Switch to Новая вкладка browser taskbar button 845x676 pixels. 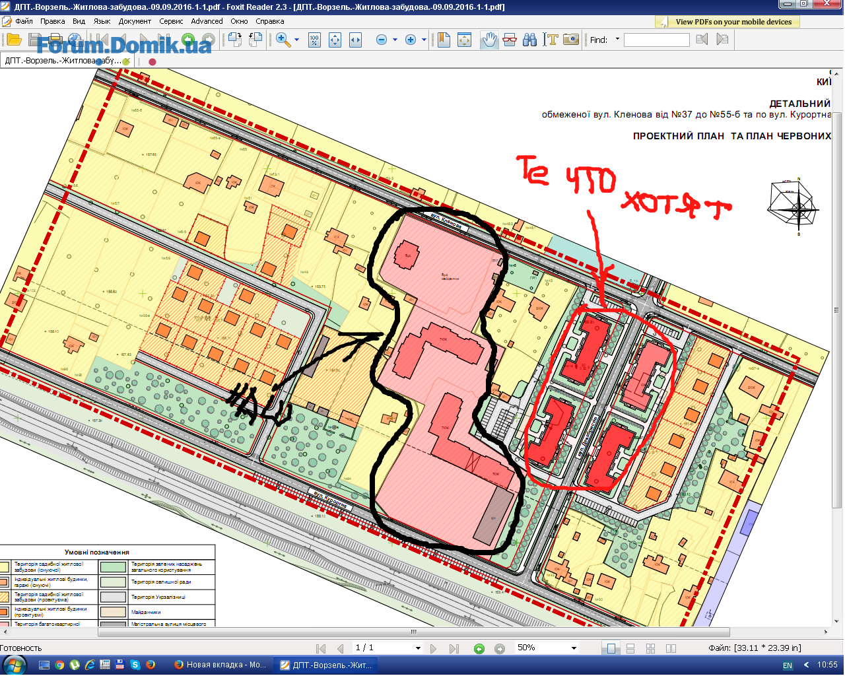tap(220, 665)
